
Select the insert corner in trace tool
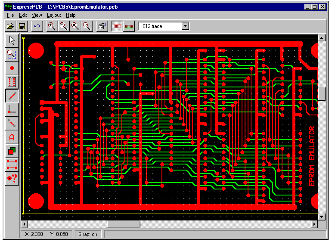point(12,109)
